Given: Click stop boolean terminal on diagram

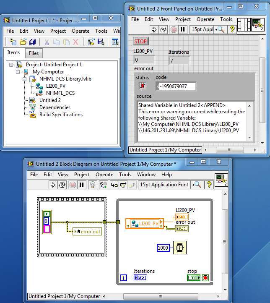Looking at the screenshot, I should [x=194, y=278].
